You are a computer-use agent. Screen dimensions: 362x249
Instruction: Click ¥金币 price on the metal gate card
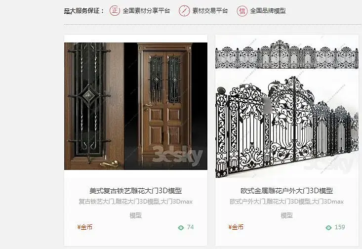click(x=236, y=227)
